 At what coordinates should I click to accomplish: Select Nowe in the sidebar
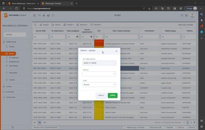11,54
